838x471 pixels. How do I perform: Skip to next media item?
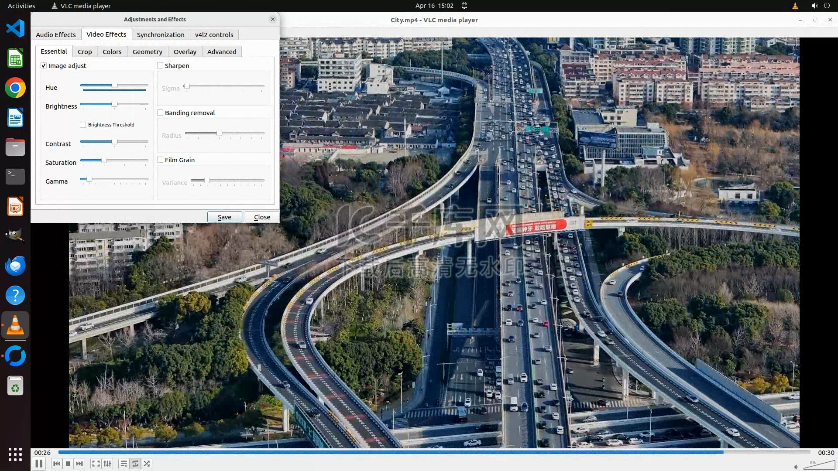tap(79, 464)
